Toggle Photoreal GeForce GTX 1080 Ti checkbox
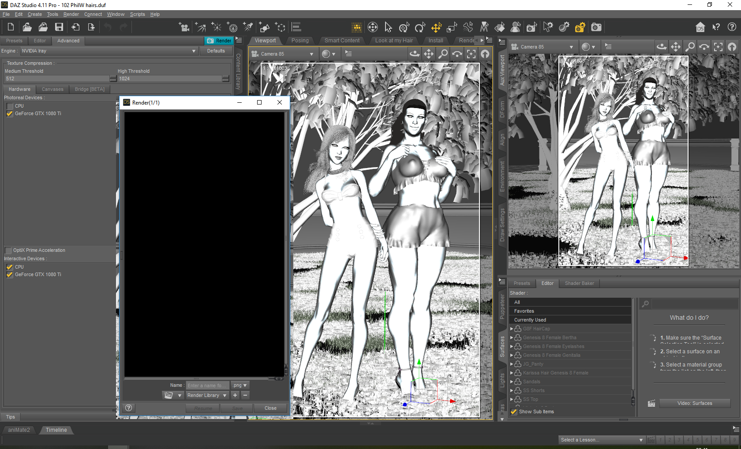This screenshot has width=741, height=449. pyautogui.click(x=10, y=114)
